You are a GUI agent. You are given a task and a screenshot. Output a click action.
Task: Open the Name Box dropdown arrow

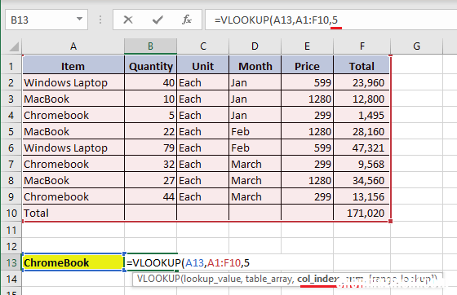79,20
